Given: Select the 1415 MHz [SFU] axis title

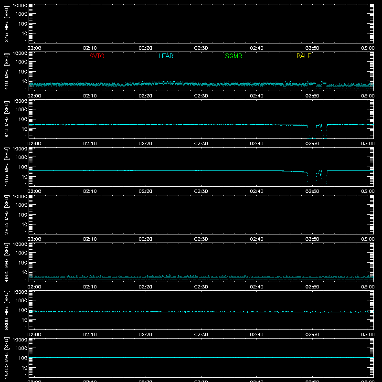Looking at the screenshot, I should coord(6,167).
